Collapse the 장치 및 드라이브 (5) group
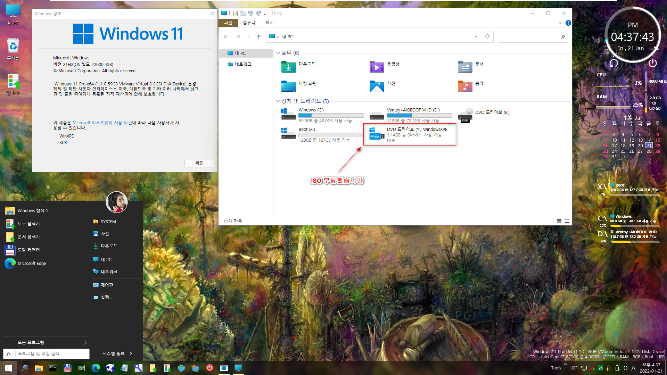Image resolution: width=667 pixels, height=375 pixels. pos(278,101)
